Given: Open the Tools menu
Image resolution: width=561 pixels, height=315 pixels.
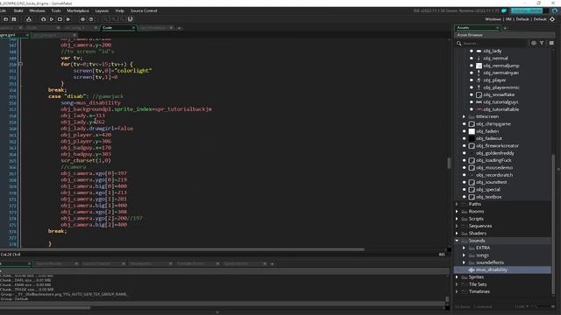Looking at the screenshot, I should [56, 10].
